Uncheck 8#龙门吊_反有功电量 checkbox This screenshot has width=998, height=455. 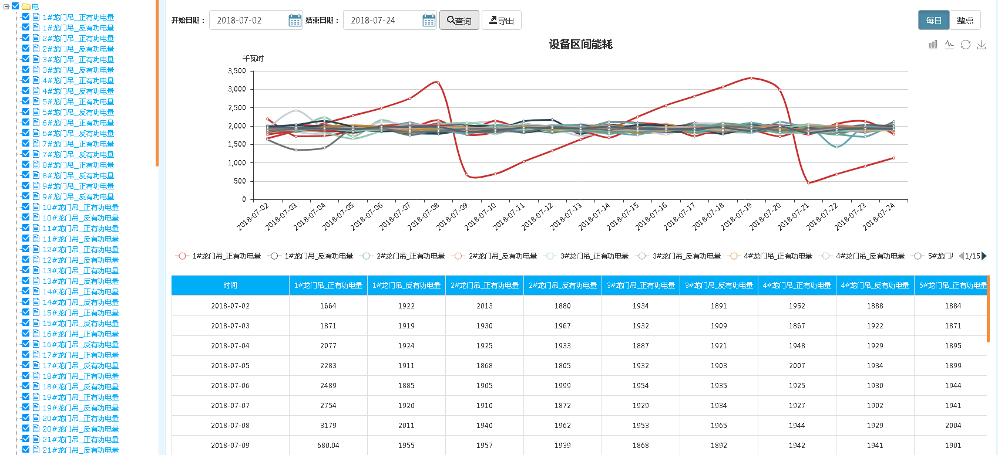pyautogui.click(x=26, y=175)
